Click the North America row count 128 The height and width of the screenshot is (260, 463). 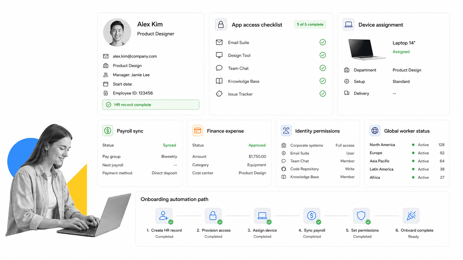(441, 145)
